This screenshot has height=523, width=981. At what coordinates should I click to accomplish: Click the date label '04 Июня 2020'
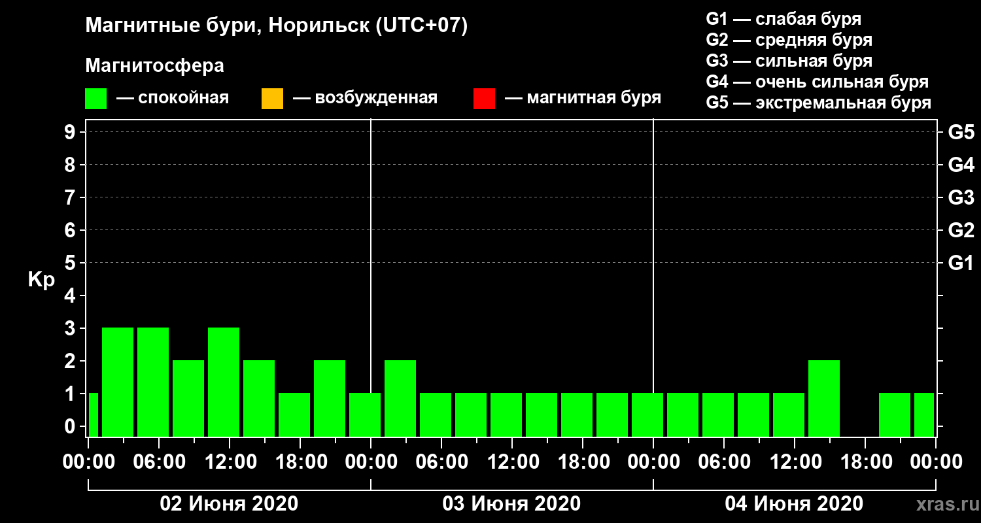coord(794,504)
